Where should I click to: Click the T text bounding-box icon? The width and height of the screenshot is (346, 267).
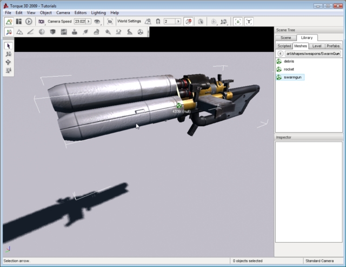[x=249, y=22]
